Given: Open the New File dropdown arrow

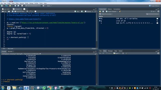Looking at the screenshot, I should coord(4,6).
